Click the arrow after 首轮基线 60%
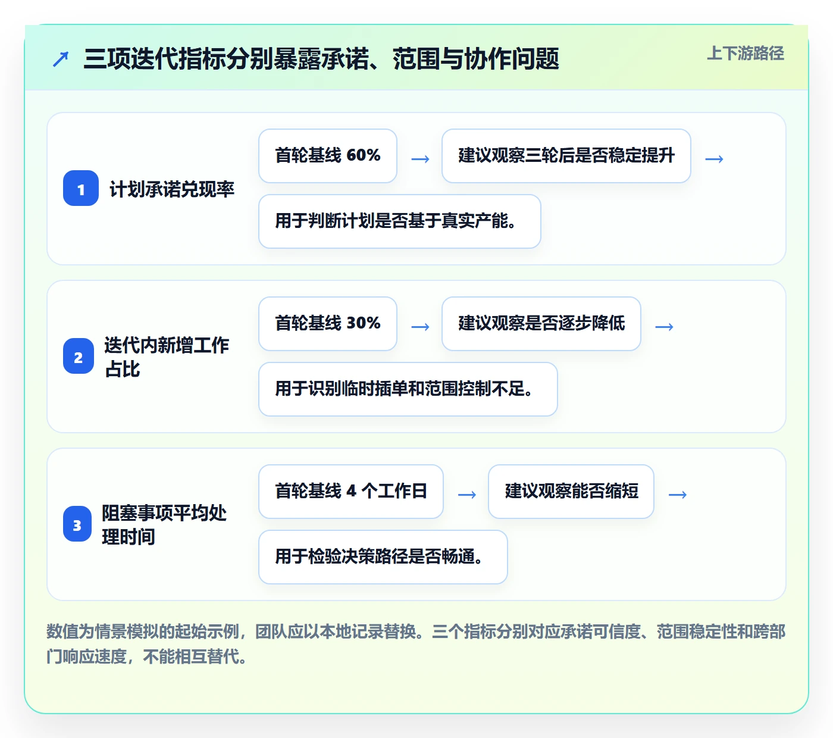Screen dimensions: 833x738 [x=420, y=159]
